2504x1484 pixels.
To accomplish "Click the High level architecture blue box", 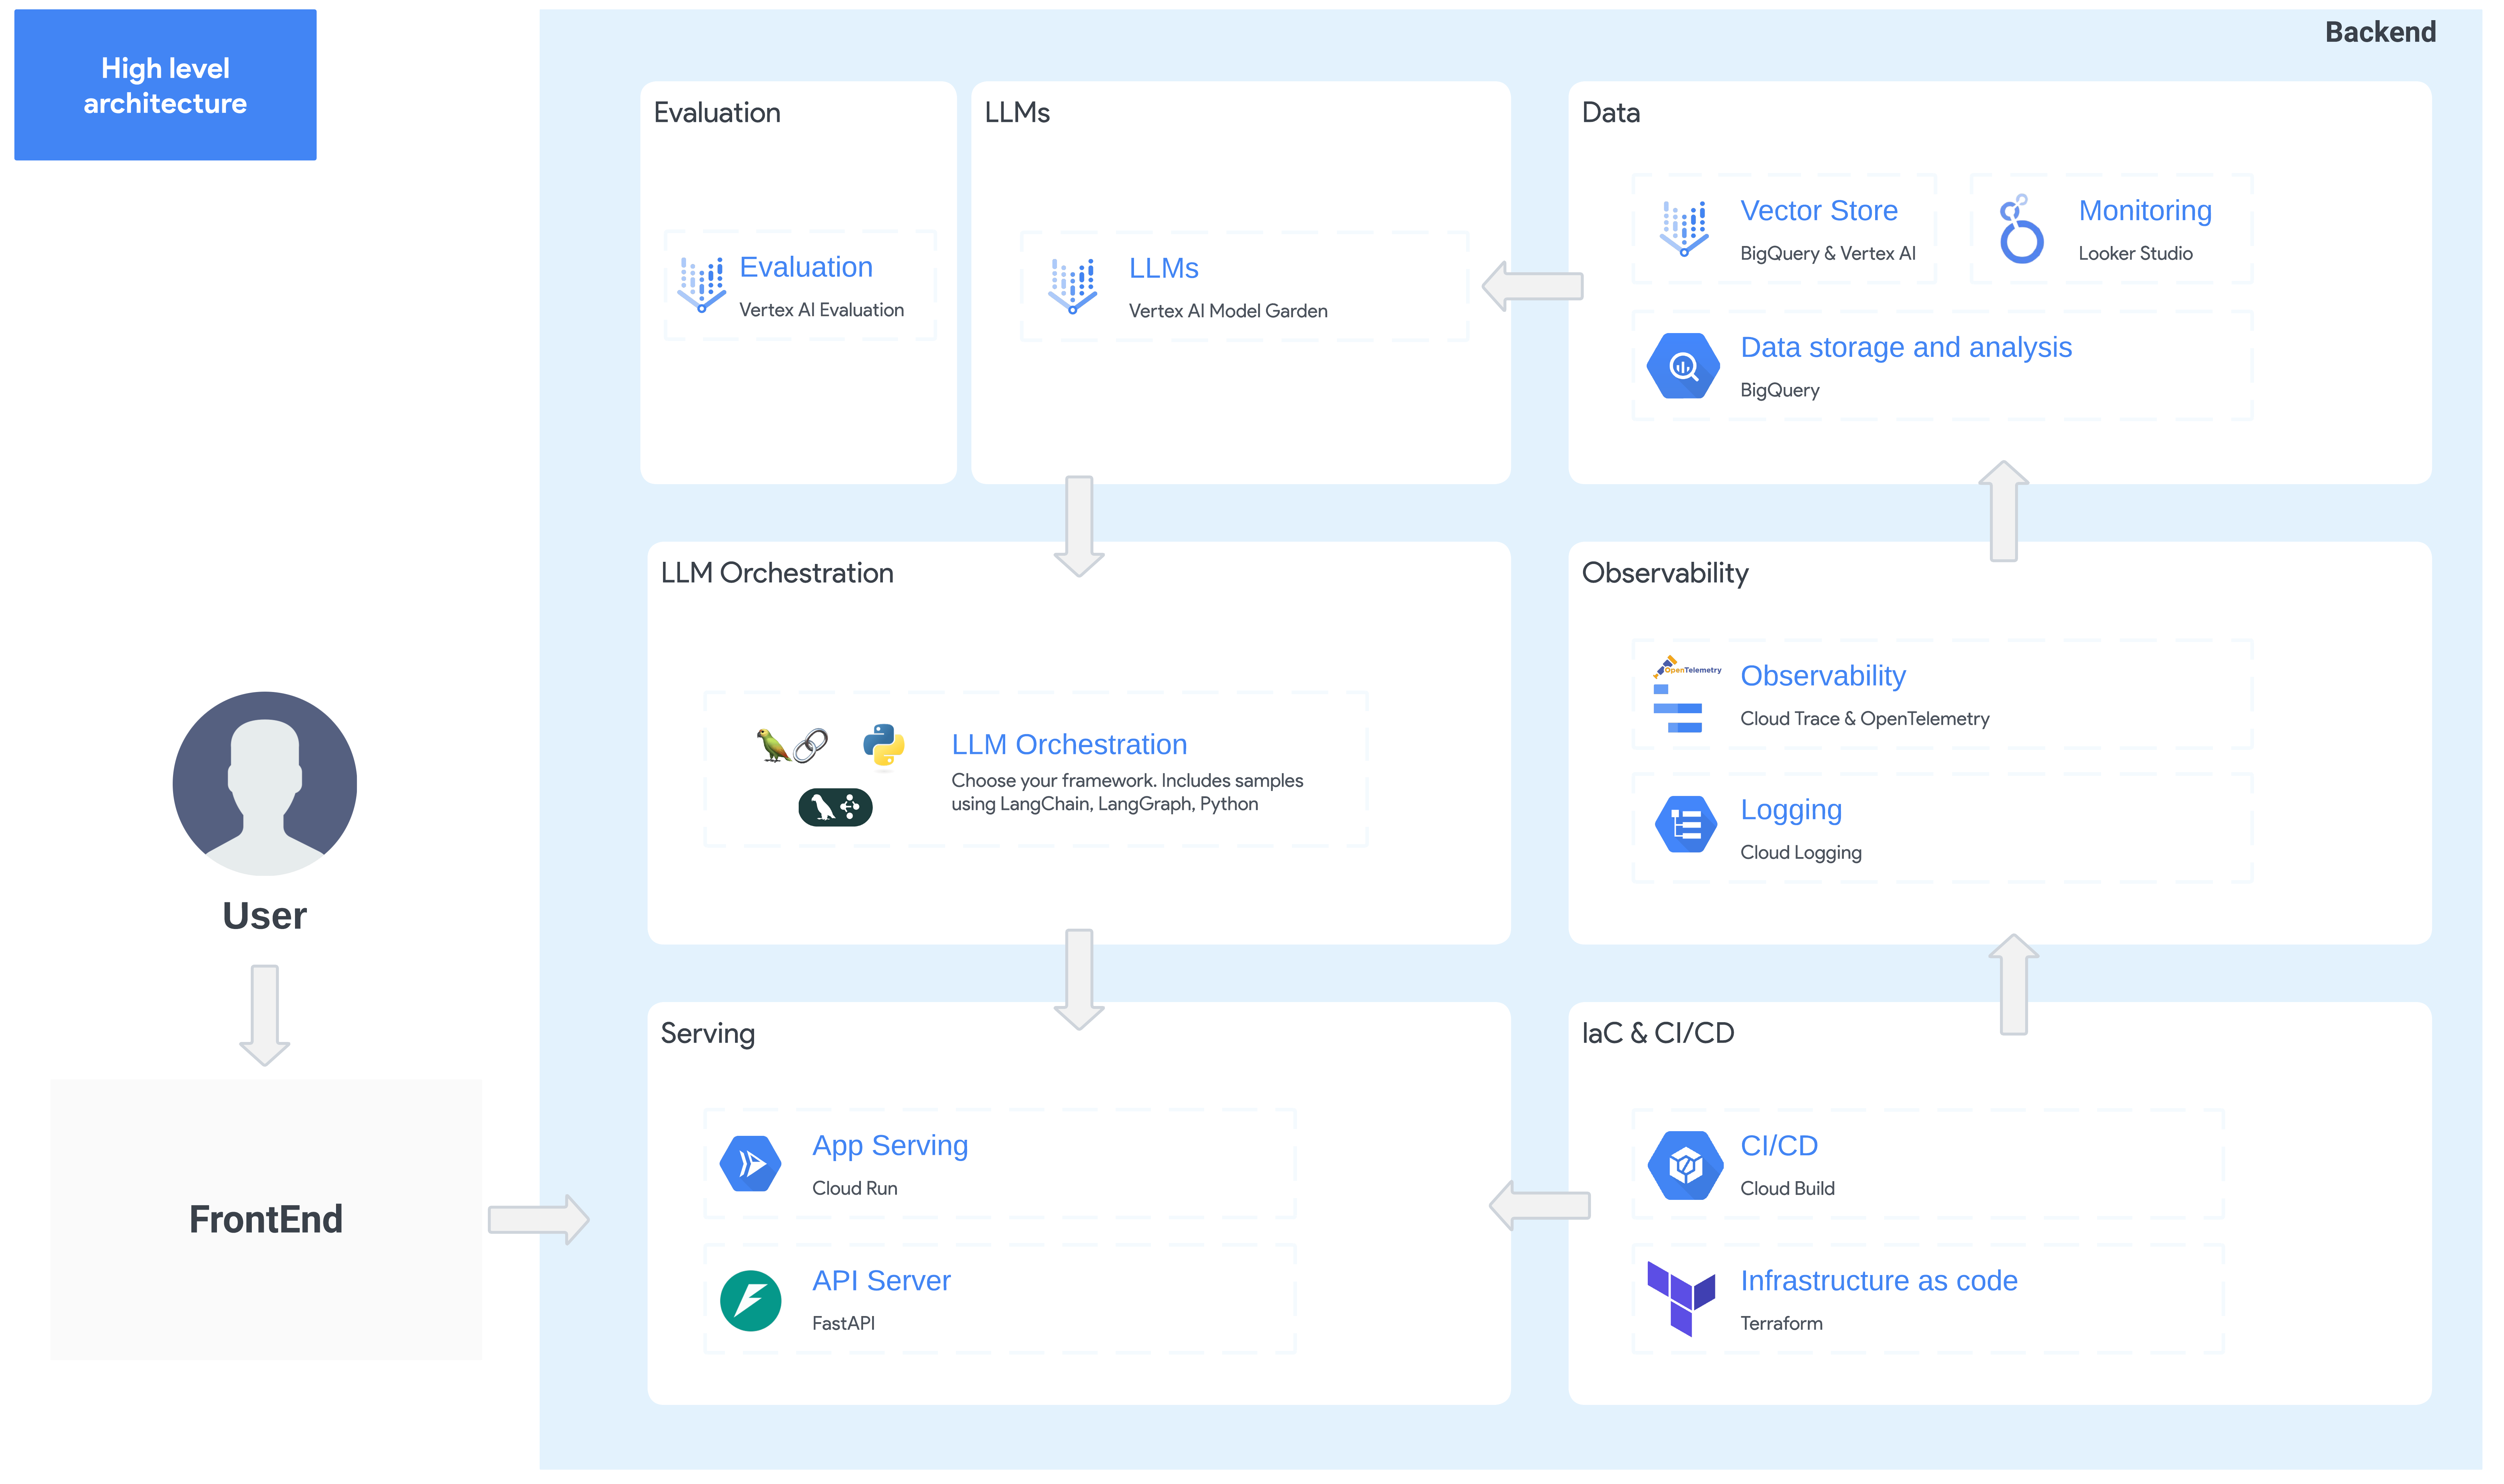I will tap(165, 85).
